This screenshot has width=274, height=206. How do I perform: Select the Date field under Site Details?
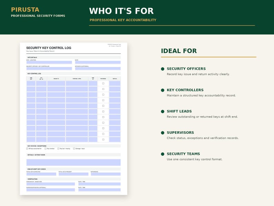98,62
